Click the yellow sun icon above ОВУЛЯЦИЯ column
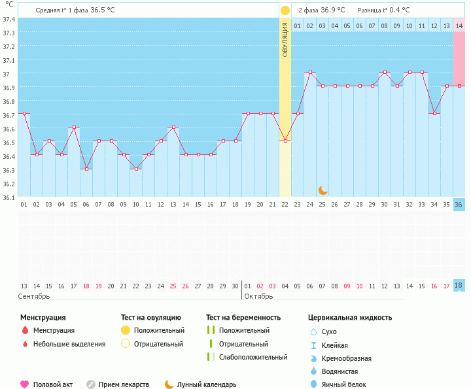 point(285,10)
